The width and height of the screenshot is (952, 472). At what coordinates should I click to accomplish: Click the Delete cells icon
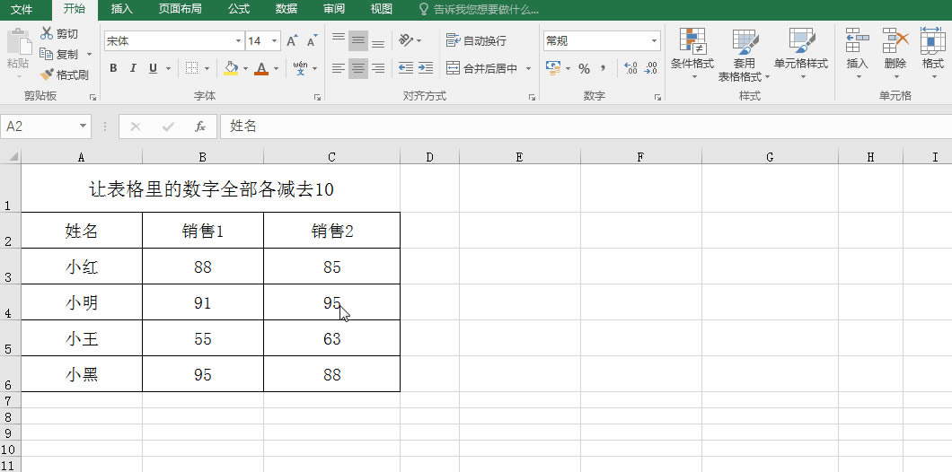pyautogui.click(x=895, y=40)
